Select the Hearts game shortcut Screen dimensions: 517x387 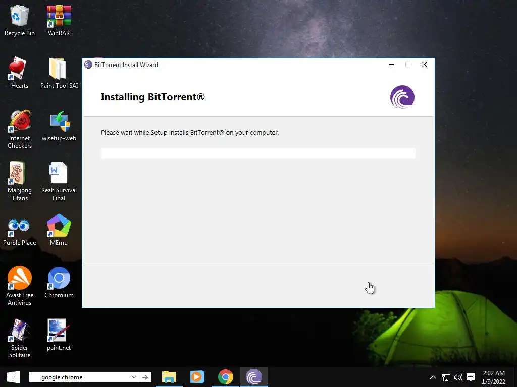pos(20,73)
